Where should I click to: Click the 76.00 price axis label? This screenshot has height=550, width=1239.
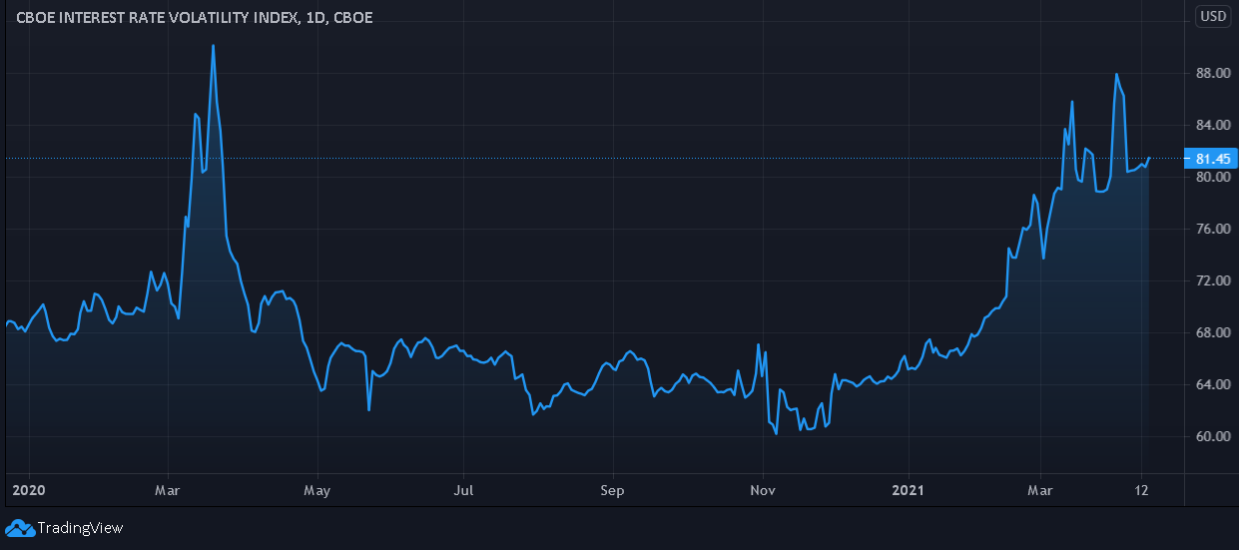1211,229
